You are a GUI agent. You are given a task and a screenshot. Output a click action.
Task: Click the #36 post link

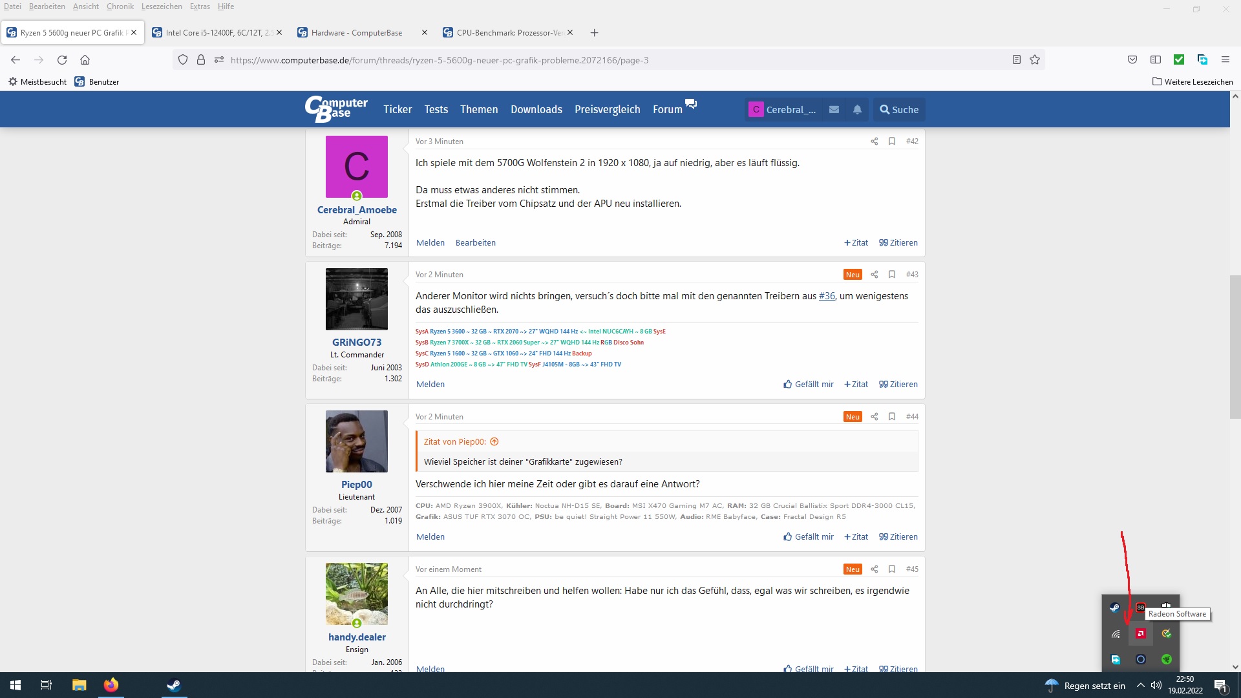click(x=827, y=296)
